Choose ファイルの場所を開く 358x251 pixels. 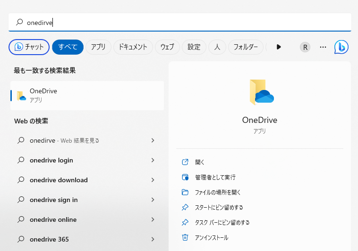coord(218,193)
